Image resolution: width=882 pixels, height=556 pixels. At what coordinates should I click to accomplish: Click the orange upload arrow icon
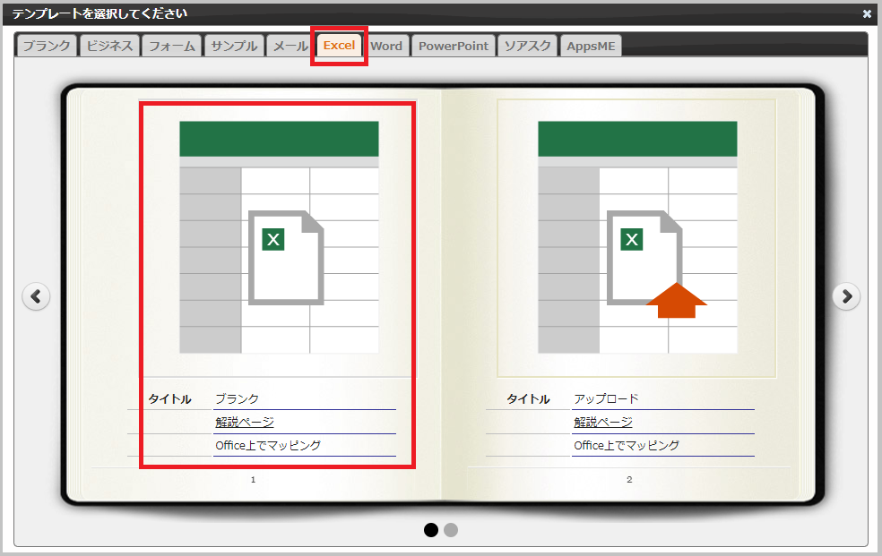[x=677, y=301]
